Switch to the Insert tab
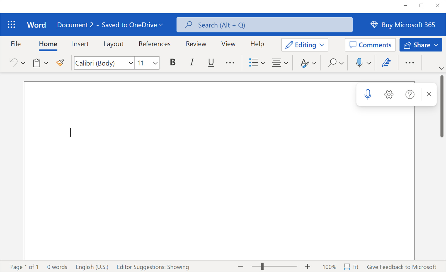The image size is (446, 272). coord(80,44)
